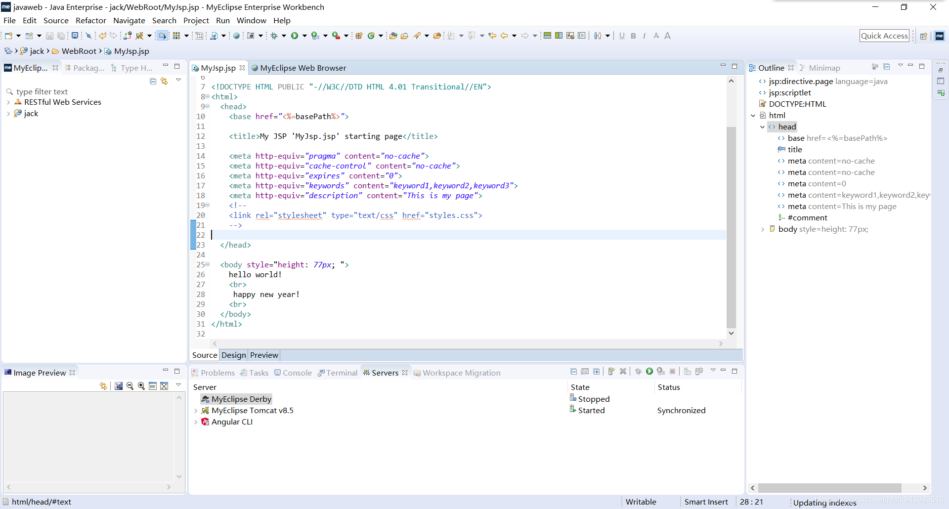Screen dimensions: 949x509
Task: Close the MyJsp.jsp editor tab
Action: coord(242,68)
